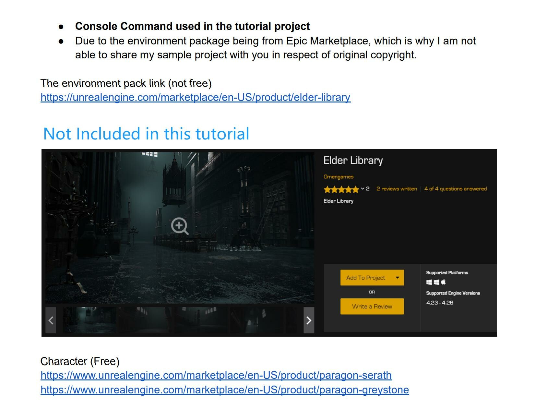Select the second dark thumbnail
Viewport: 547px width, 420px height.
[x=145, y=320]
